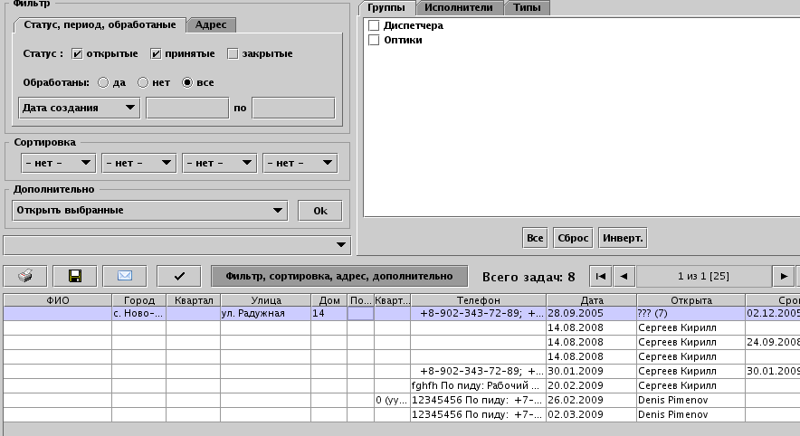Check the 'Диспетчера' group checkbox
Screen dimensions: 800x436
[374, 26]
